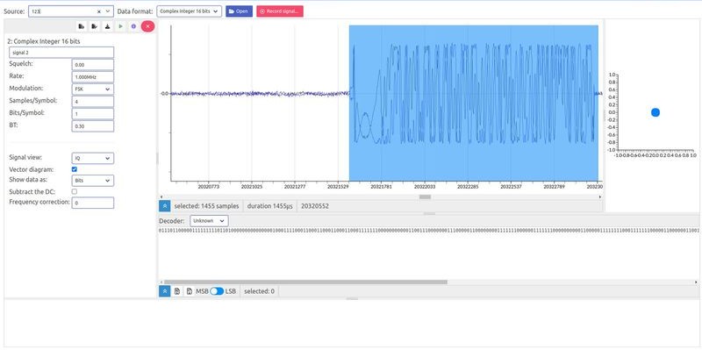Expand the Signal view IQ dropdown
702x350 pixels.
click(93, 158)
